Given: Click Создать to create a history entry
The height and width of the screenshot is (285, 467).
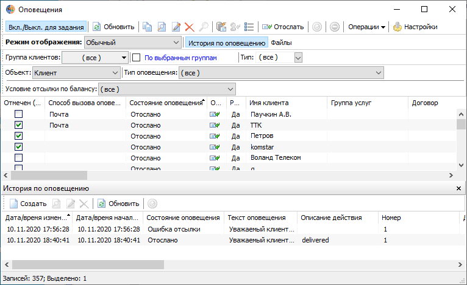Looking at the screenshot, I should pyautogui.click(x=28, y=204).
